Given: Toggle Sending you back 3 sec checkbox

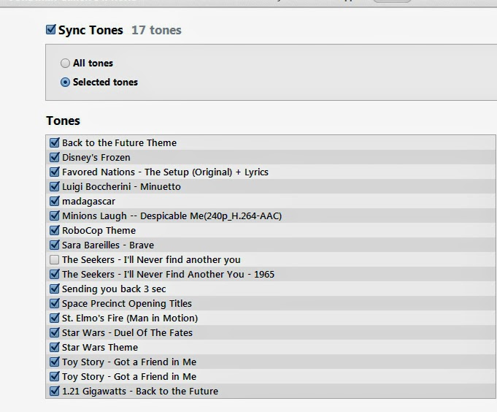Looking at the screenshot, I should [x=55, y=289].
